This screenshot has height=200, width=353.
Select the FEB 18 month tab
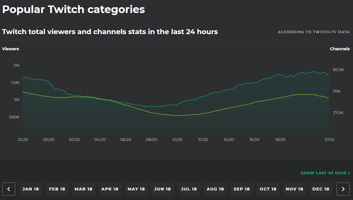57,189
